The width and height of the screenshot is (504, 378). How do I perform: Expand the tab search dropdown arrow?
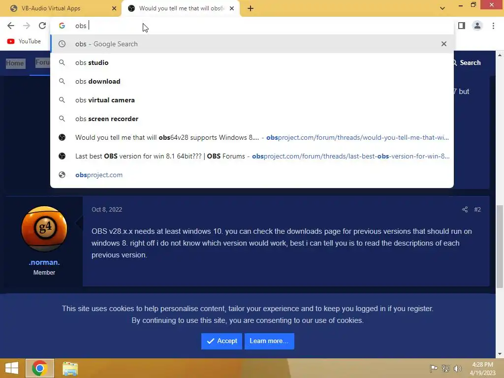tap(442, 8)
